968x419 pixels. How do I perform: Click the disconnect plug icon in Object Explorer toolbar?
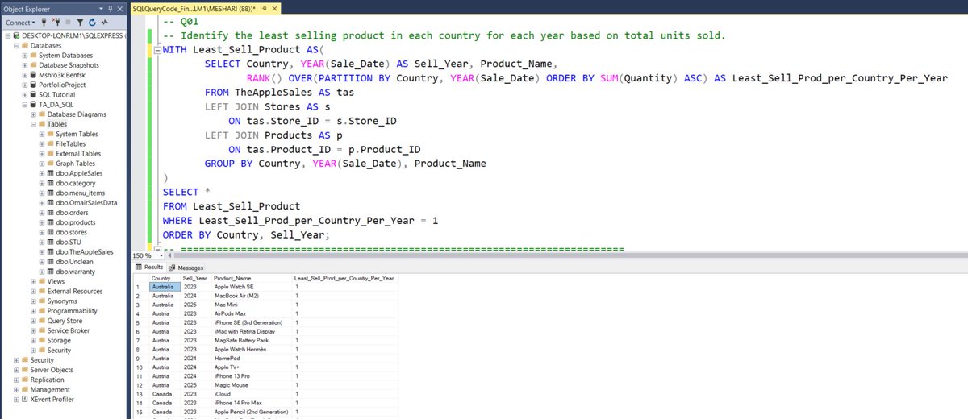[x=56, y=22]
